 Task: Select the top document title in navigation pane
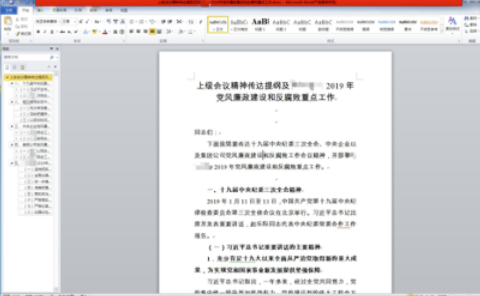(x=29, y=77)
